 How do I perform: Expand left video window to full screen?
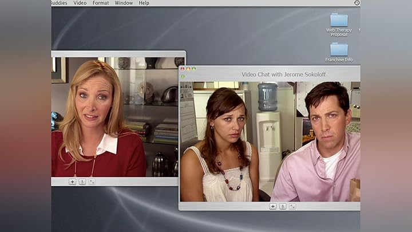(x=92, y=182)
